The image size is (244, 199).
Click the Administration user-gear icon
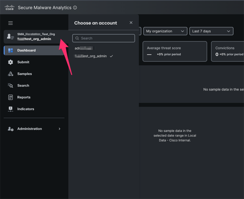coord(11,129)
